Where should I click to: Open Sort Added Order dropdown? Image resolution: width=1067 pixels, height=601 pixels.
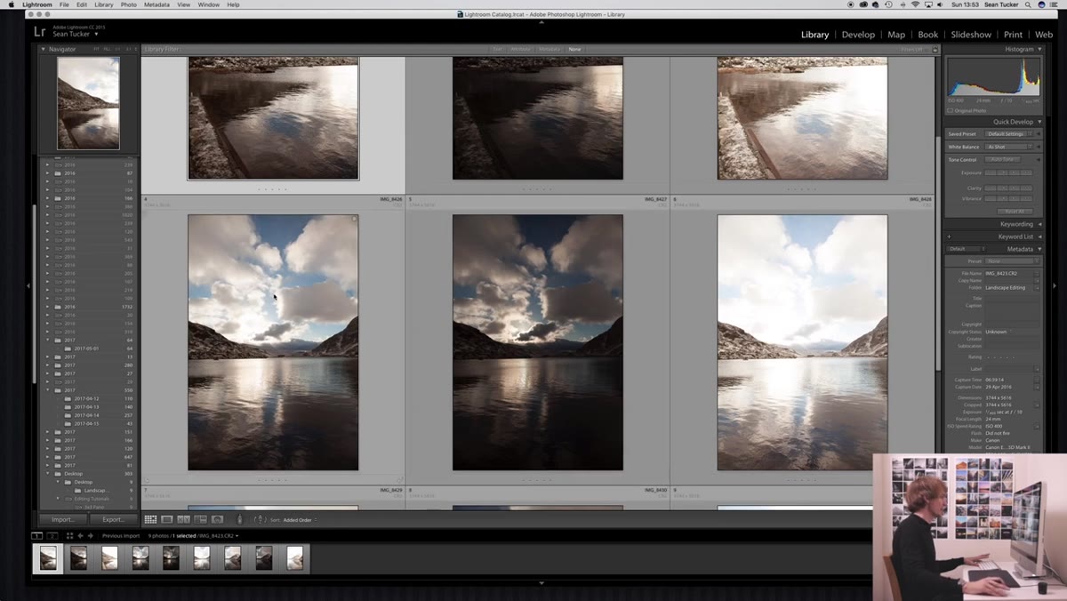coord(299,520)
